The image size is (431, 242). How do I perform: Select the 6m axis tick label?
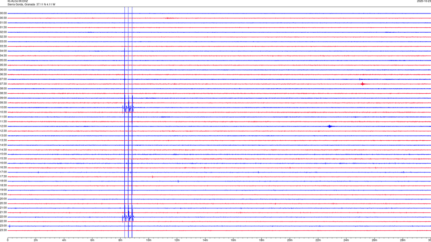[x=92, y=240]
